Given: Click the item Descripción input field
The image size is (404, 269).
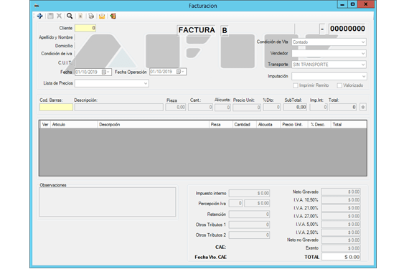Looking at the screenshot, I should pos(119,107).
